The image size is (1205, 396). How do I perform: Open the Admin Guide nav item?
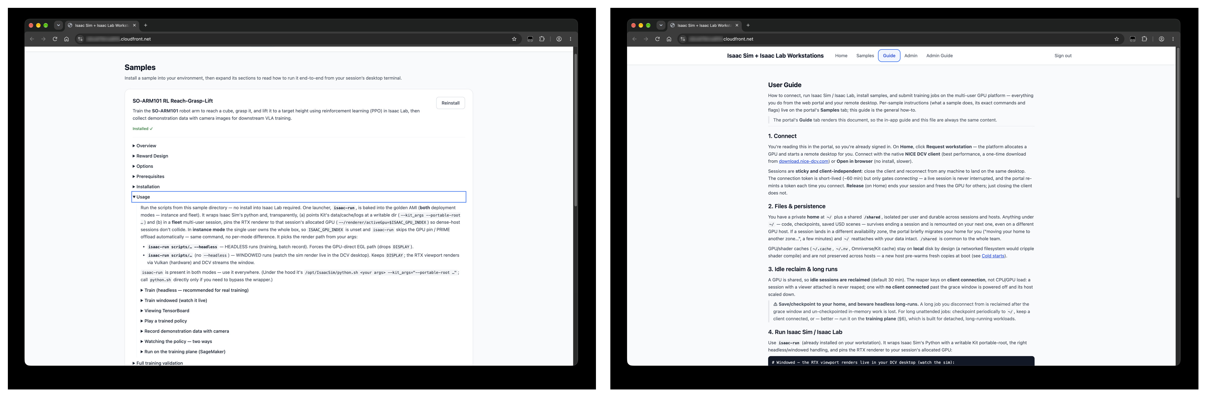tap(939, 56)
